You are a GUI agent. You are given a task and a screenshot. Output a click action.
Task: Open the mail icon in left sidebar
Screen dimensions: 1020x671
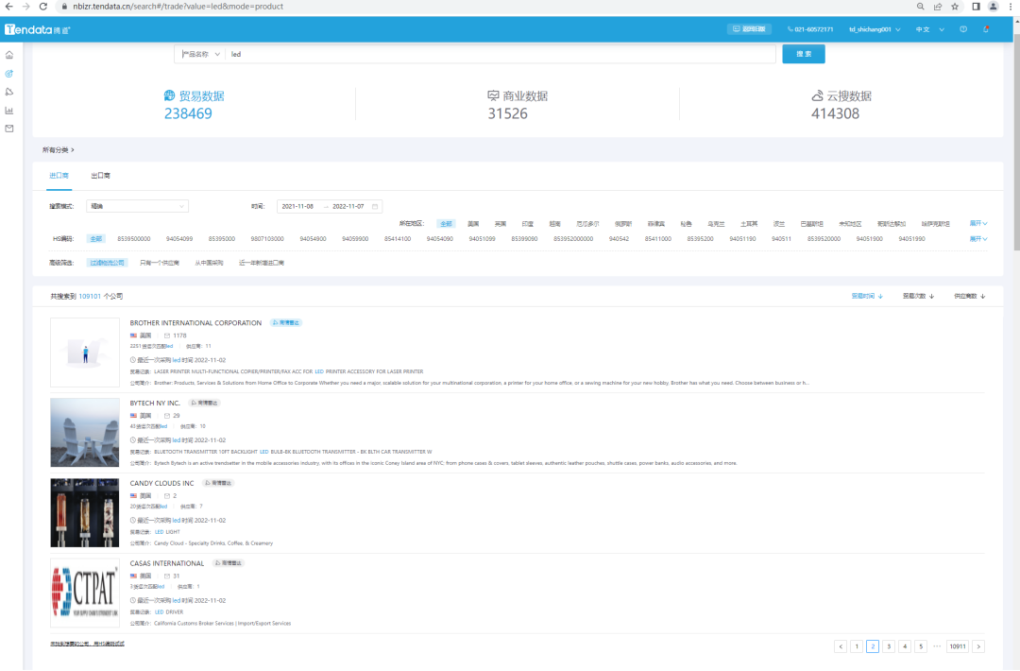[x=9, y=129]
